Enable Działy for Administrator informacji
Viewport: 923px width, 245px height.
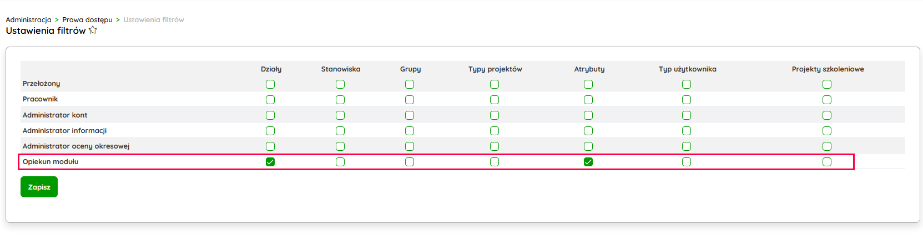pos(270,131)
